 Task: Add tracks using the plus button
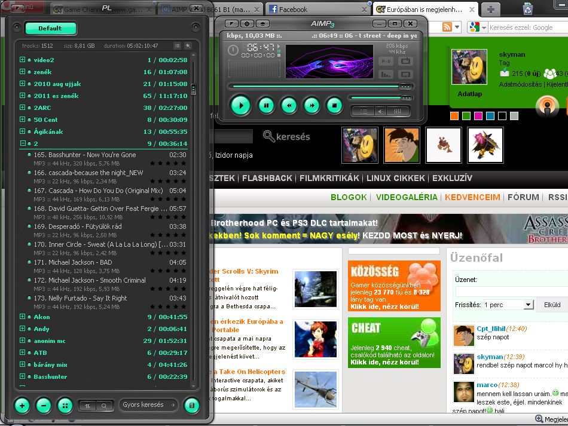[22, 406]
